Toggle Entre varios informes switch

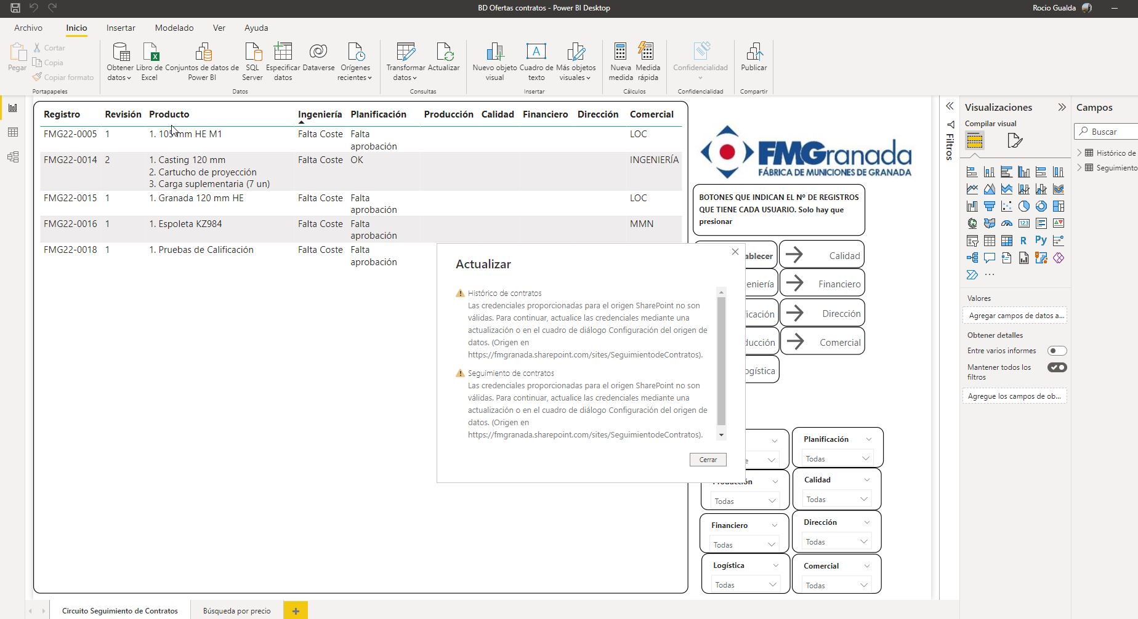[x=1057, y=351]
